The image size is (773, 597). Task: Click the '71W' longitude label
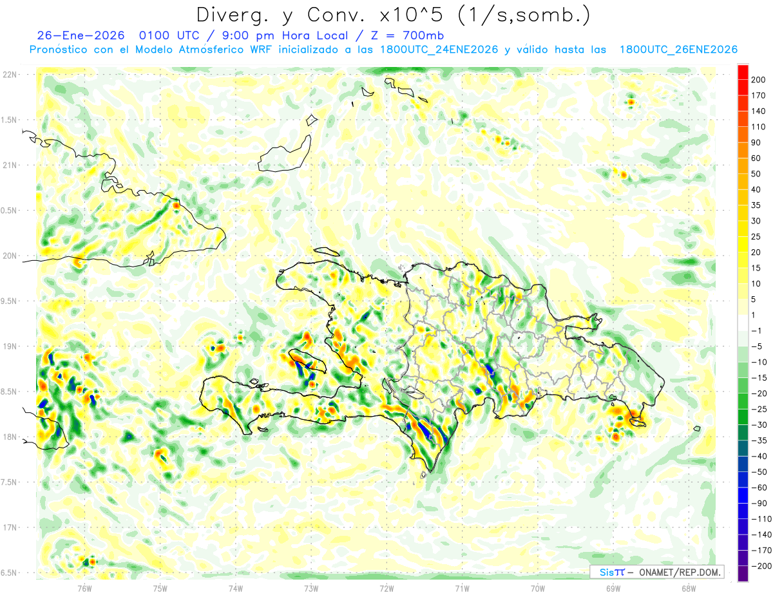(x=462, y=588)
